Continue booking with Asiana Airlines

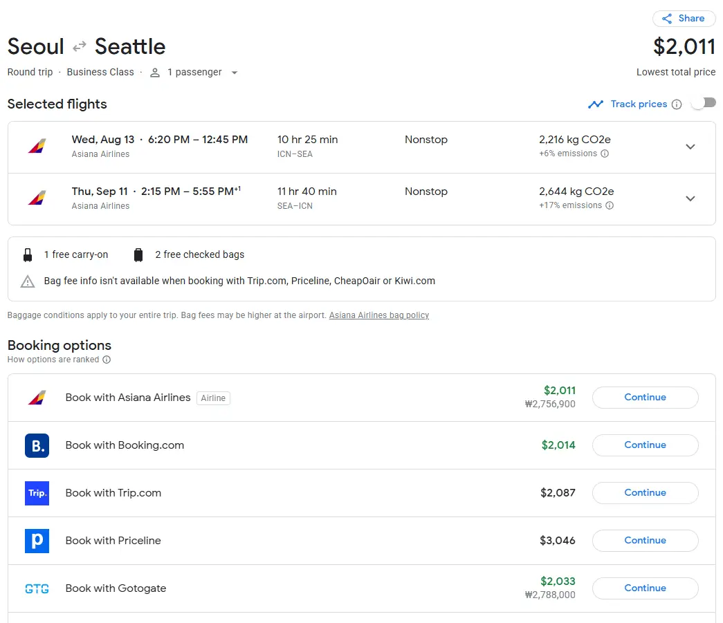click(x=645, y=397)
